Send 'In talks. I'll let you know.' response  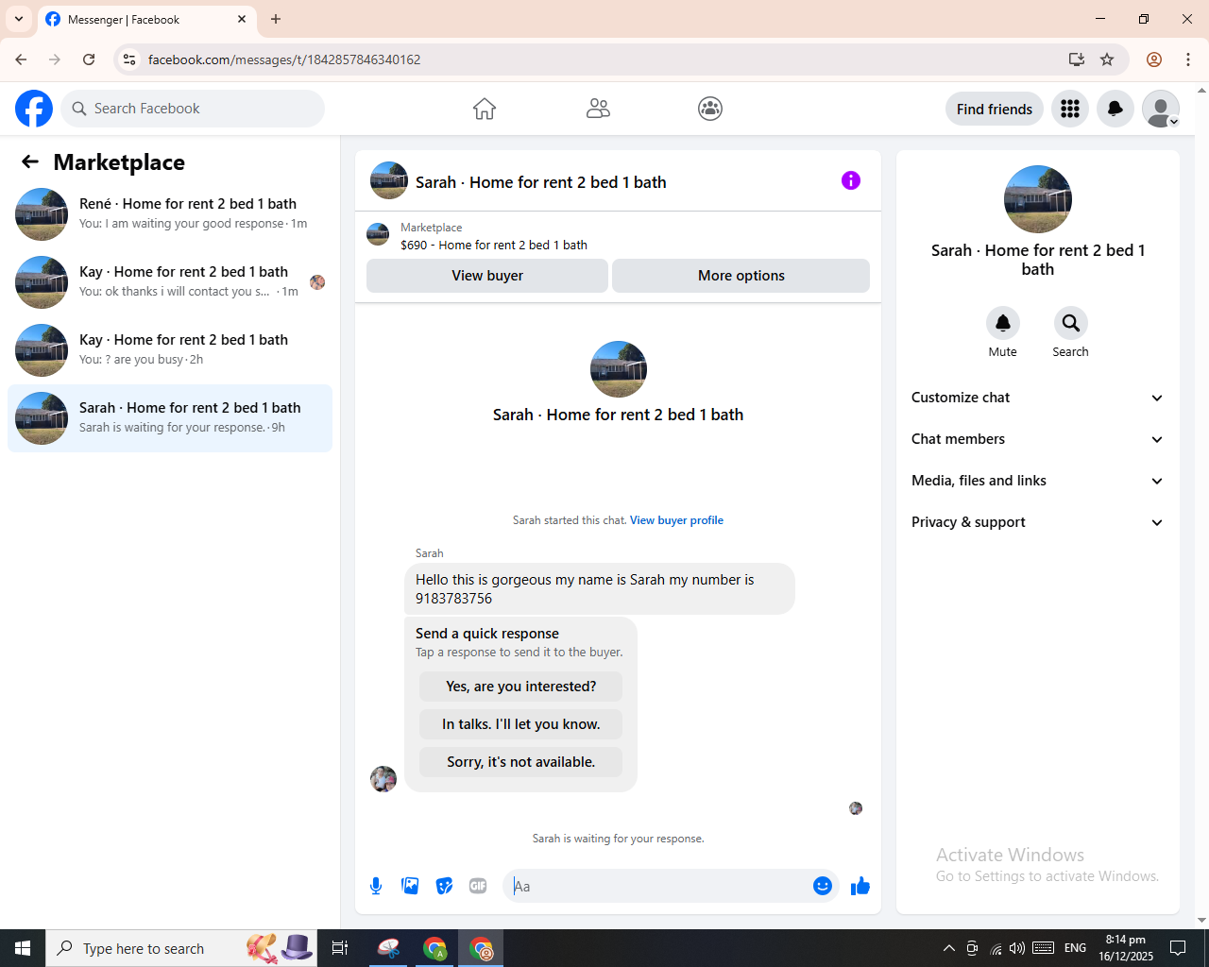tap(521, 724)
